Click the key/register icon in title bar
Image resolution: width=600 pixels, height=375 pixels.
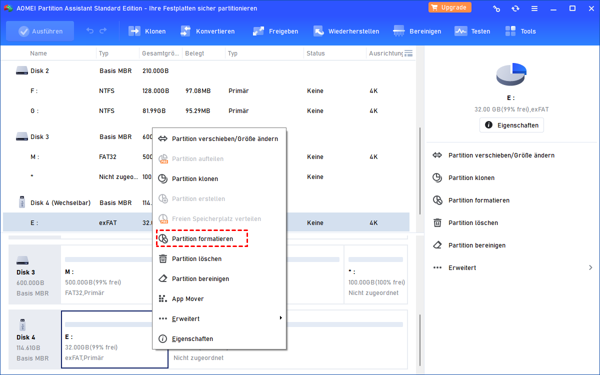(496, 8)
